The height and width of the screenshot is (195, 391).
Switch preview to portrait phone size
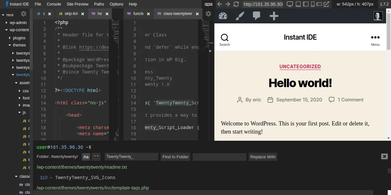(313, 4)
